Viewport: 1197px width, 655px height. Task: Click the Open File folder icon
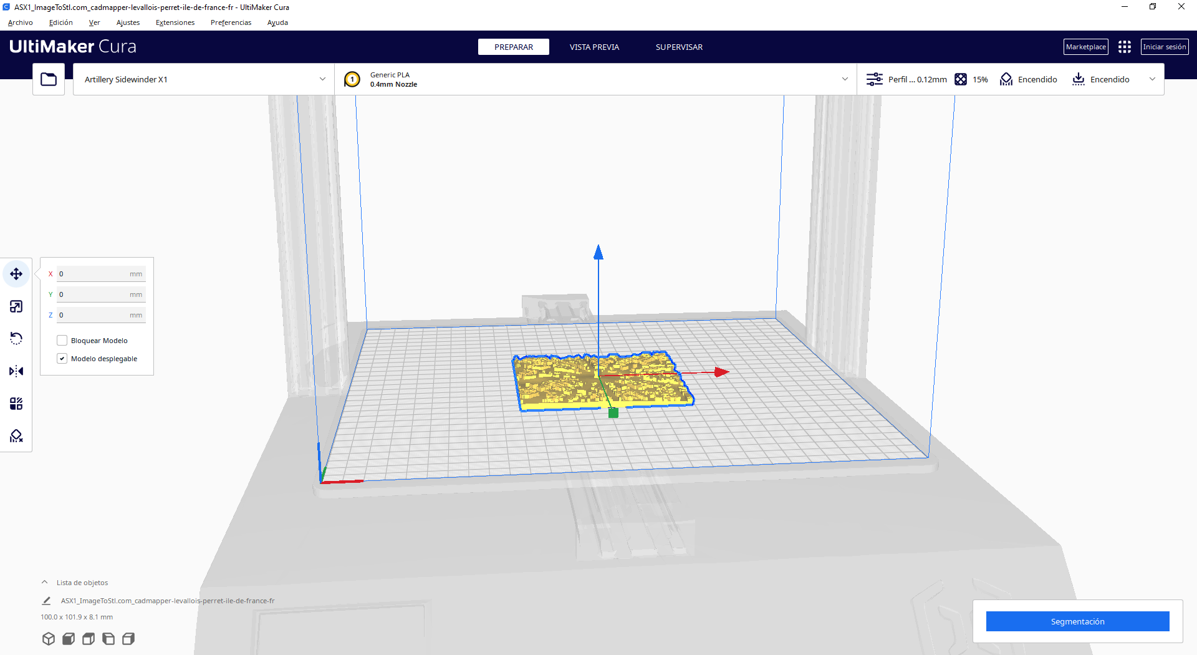[49, 79]
